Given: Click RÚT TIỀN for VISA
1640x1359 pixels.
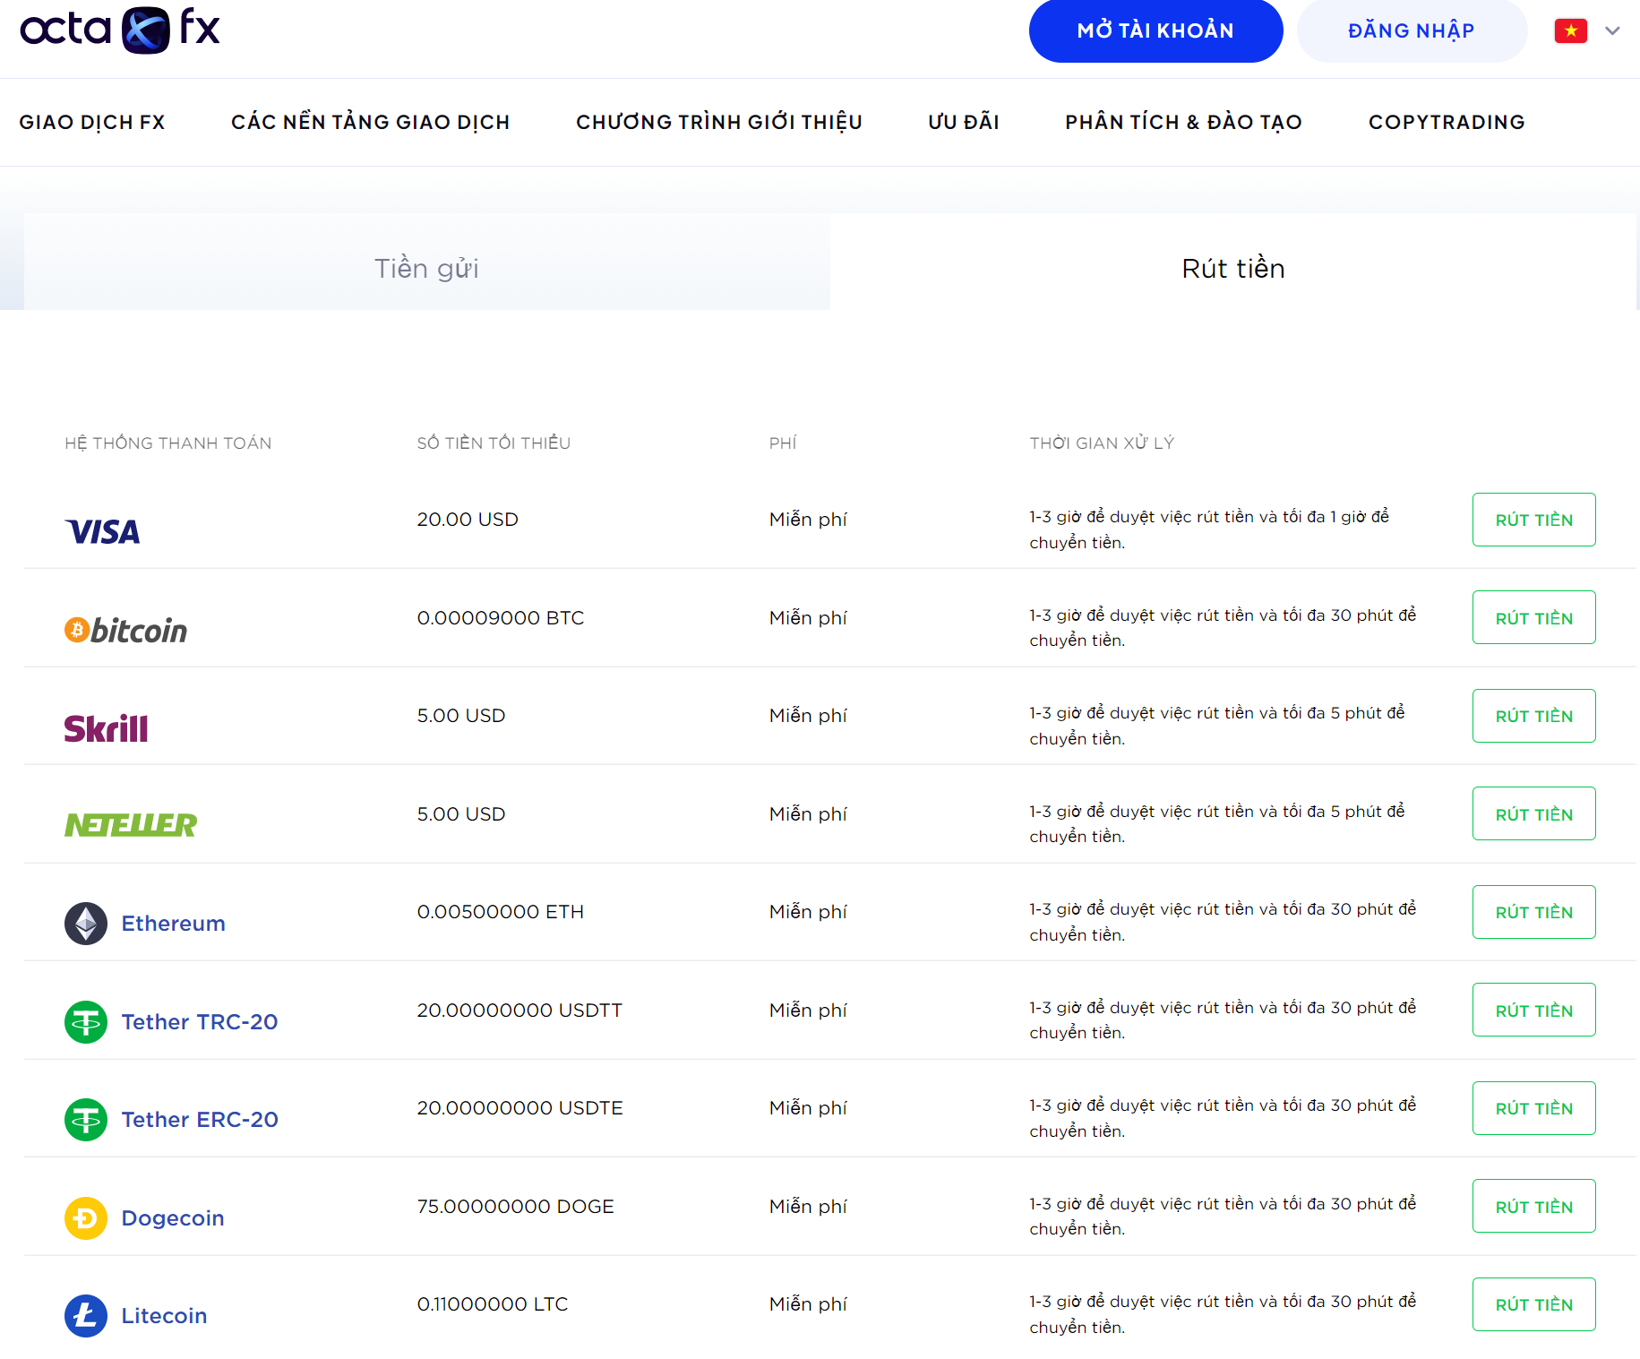Looking at the screenshot, I should click(1533, 520).
